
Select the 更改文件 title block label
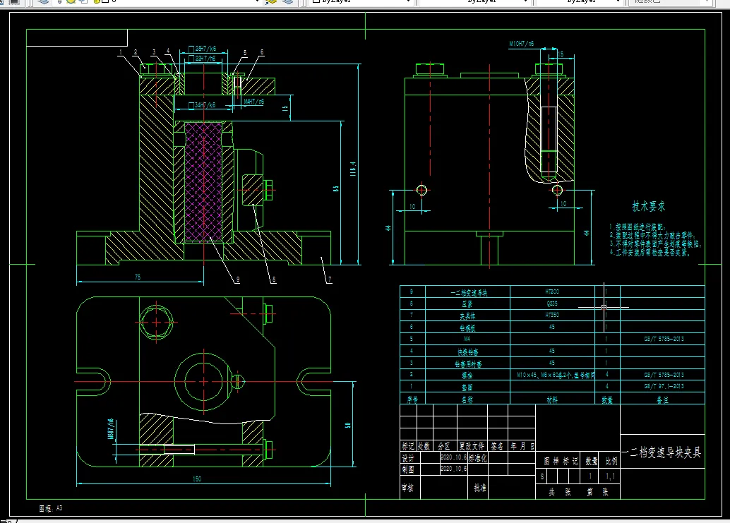pos(472,446)
